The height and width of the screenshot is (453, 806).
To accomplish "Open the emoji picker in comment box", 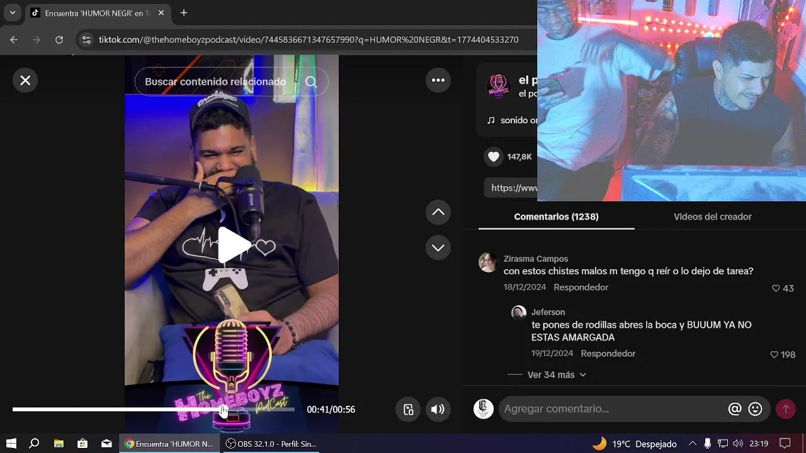I will point(755,409).
